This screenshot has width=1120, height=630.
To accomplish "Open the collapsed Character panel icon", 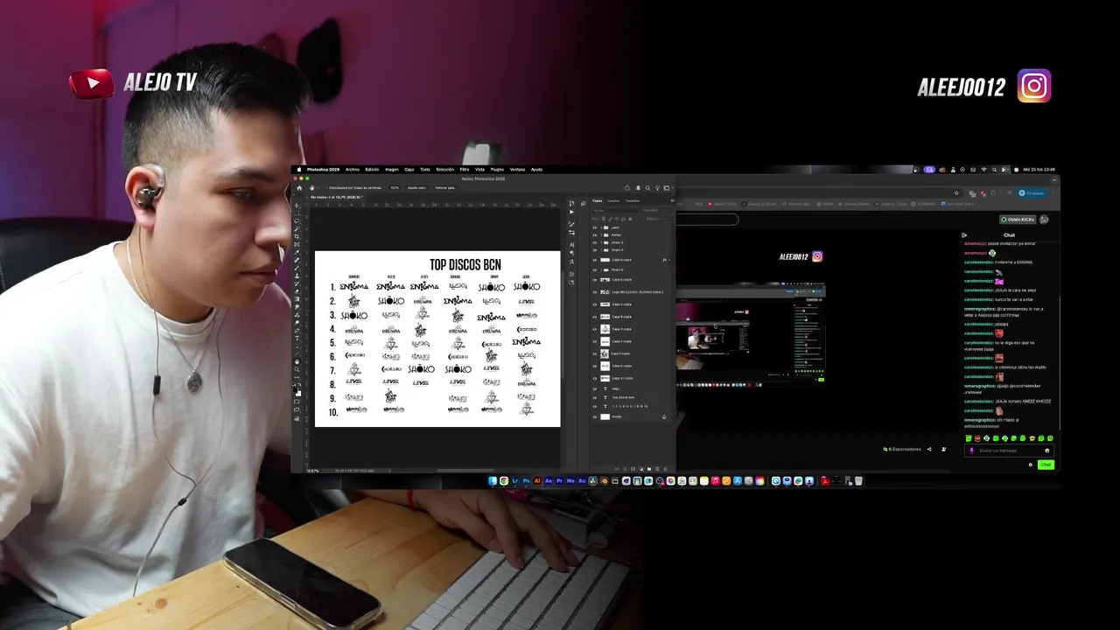I will tap(571, 244).
